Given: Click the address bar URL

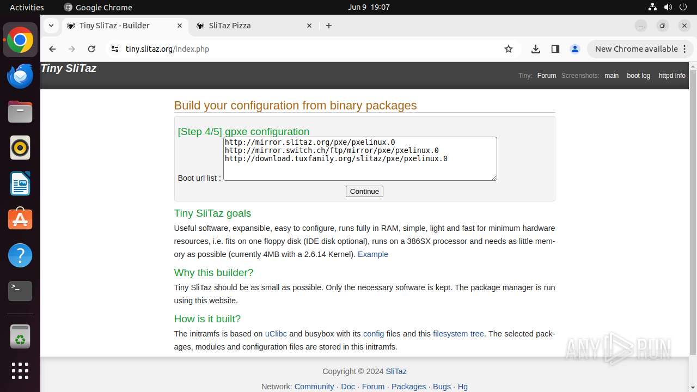Looking at the screenshot, I should (x=167, y=49).
